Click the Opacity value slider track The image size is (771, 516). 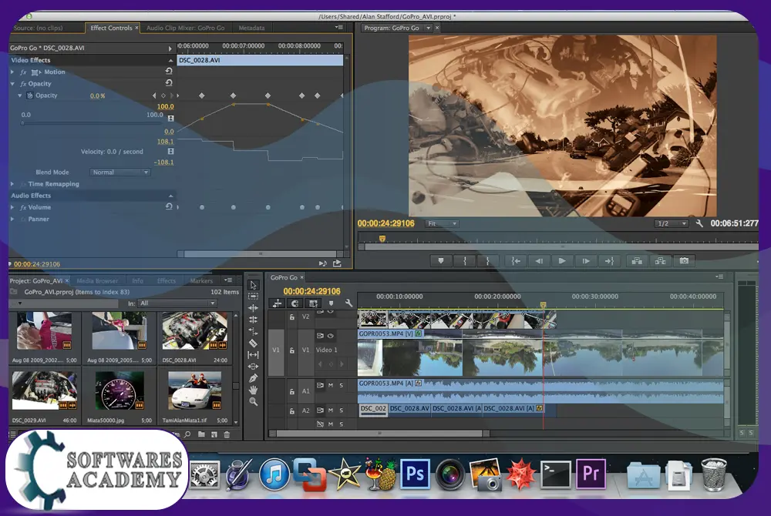(92, 123)
